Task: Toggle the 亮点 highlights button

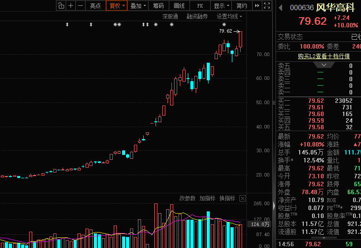Action: (95, 6)
